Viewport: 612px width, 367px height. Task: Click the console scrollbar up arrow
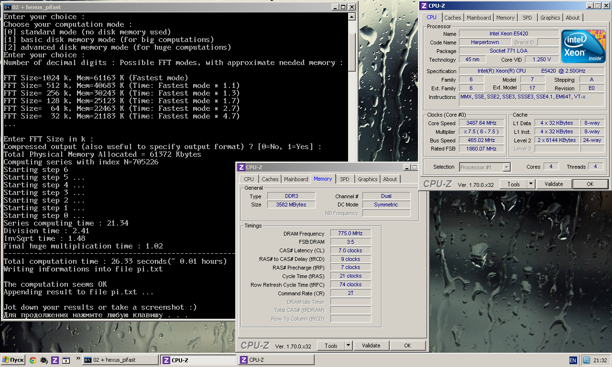(352, 17)
